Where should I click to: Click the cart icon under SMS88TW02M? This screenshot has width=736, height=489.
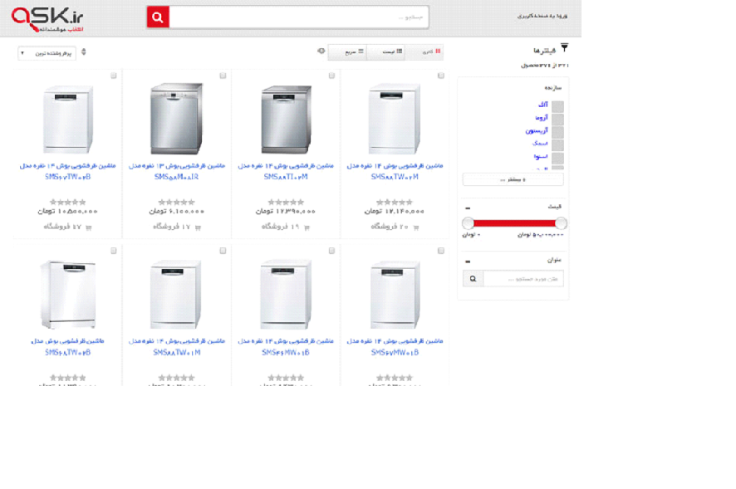416,227
